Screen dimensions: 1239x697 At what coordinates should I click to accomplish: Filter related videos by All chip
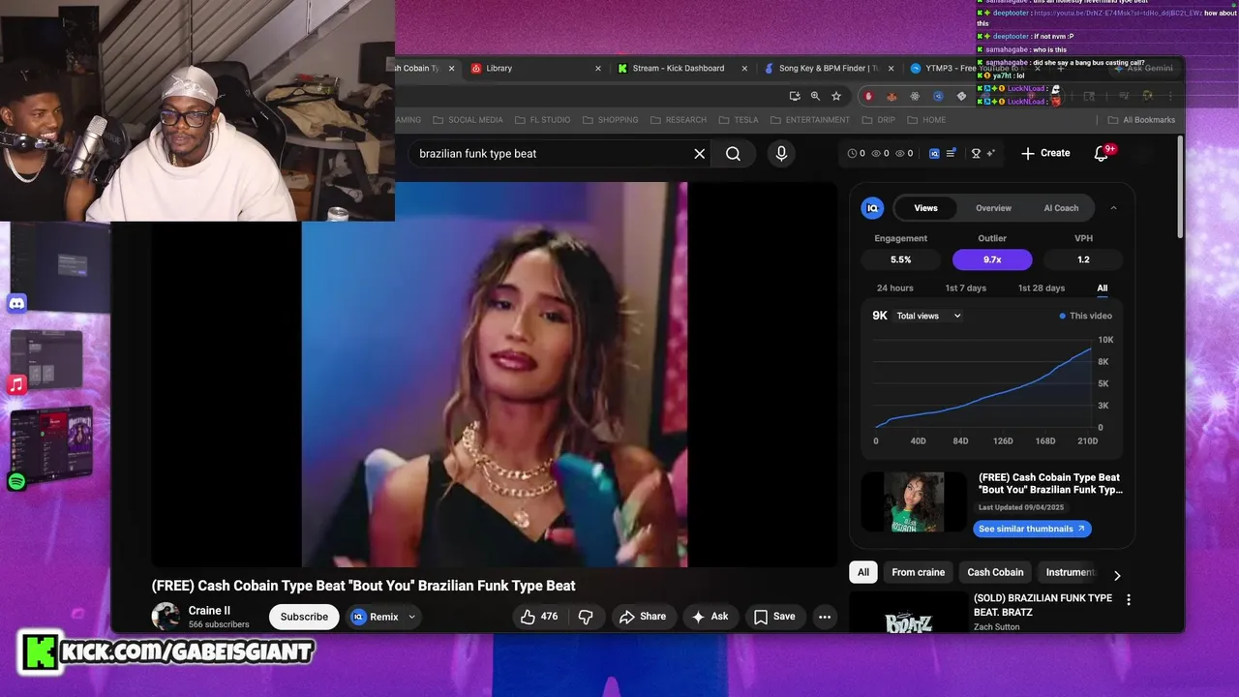tap(863, 572)
